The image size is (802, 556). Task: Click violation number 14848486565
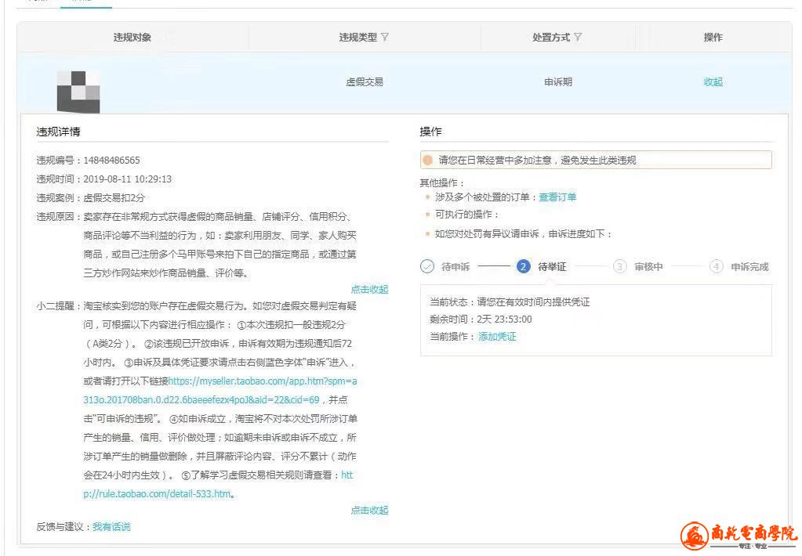[111, 160]
